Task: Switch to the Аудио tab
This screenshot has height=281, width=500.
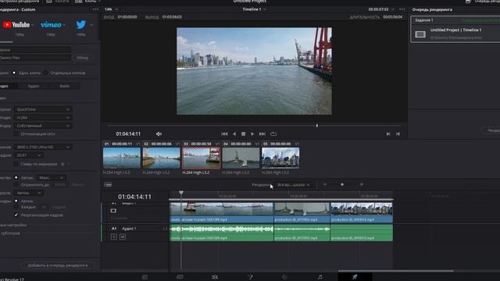Action: point(34,86)
